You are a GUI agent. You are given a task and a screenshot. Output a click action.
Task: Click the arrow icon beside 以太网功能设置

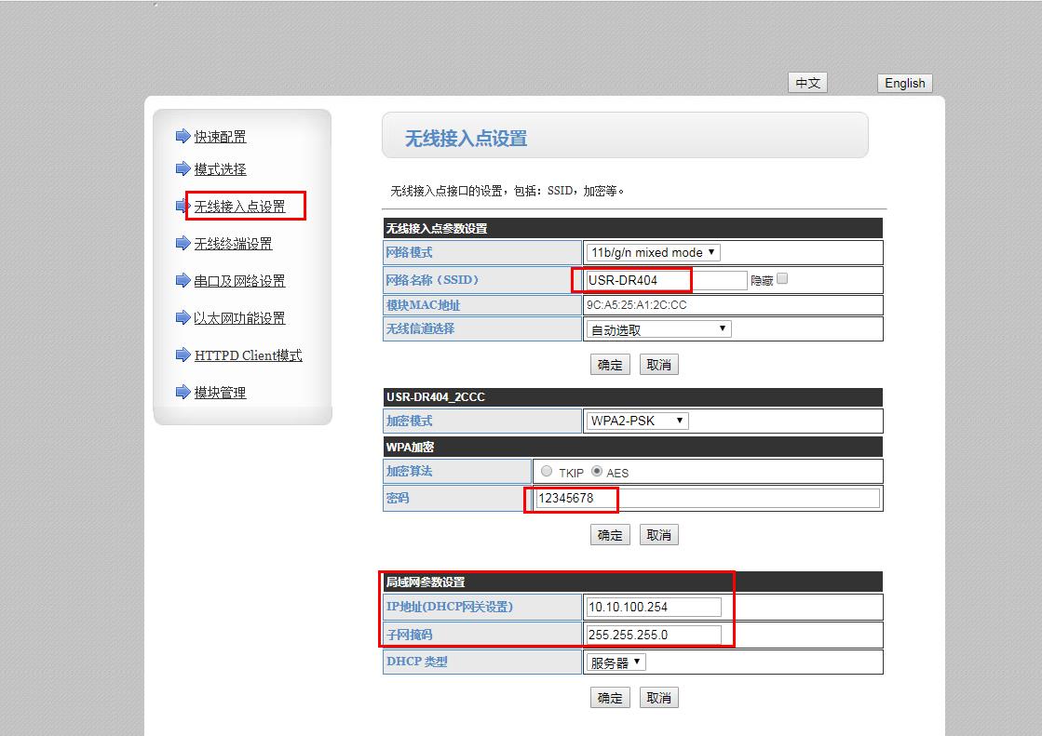click(x=183, y=318)
